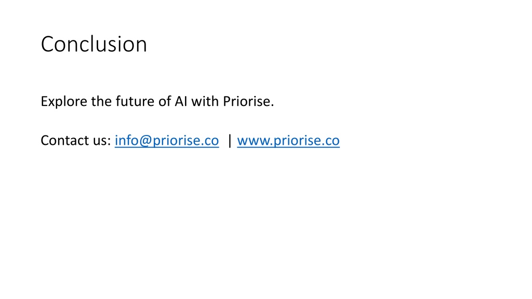Open the info@priorise.co email link
The image size is (532, 299).
click(167, 140)
